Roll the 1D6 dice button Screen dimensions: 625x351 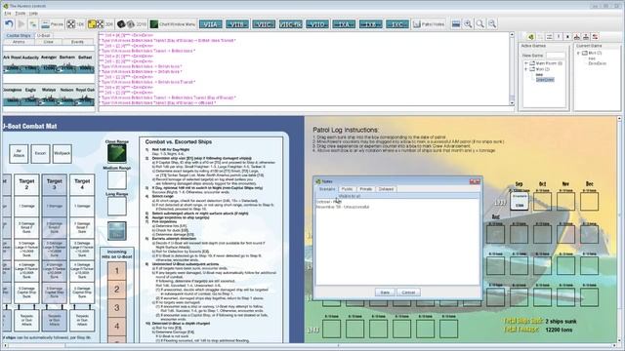(x=75, y=24)
